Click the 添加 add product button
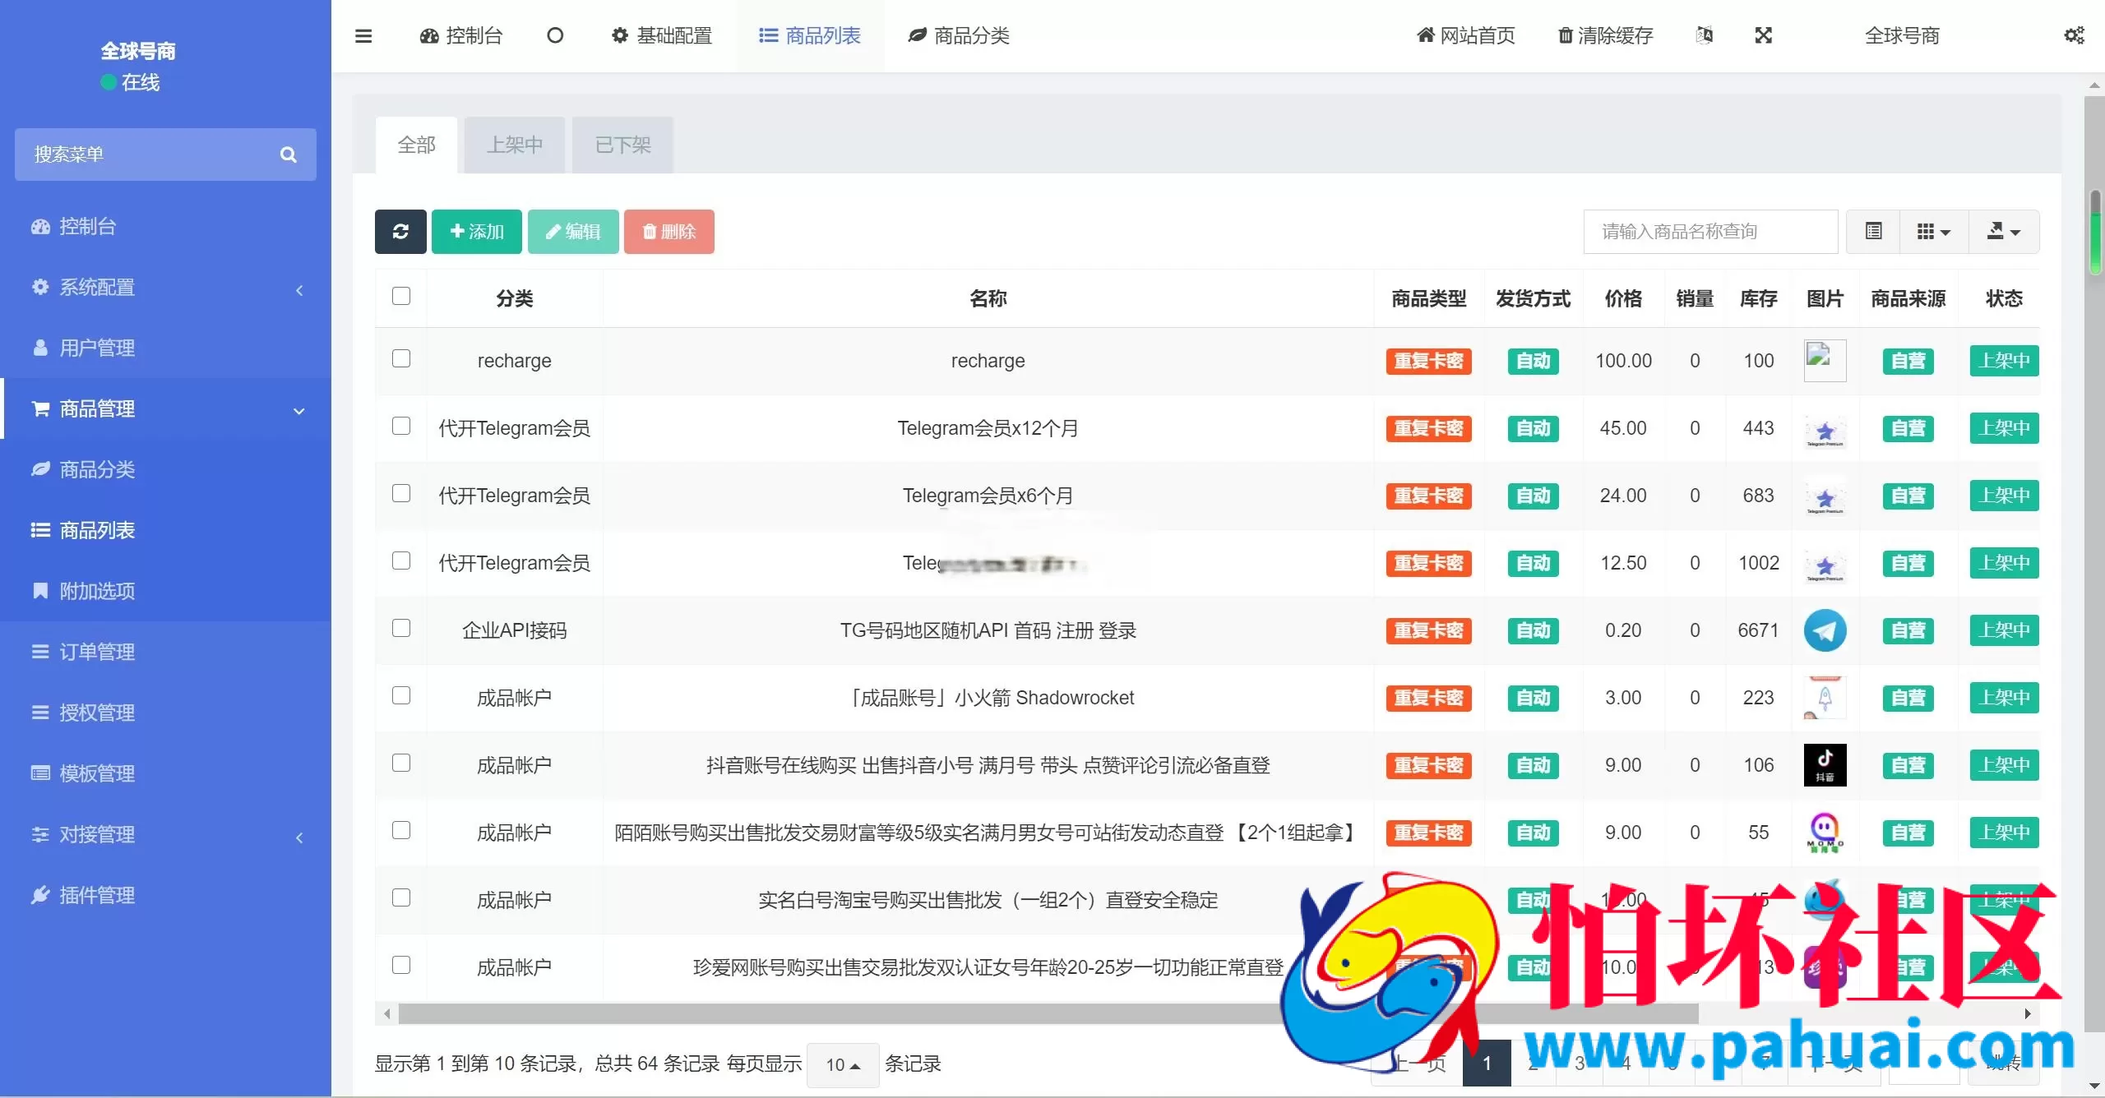The image size is (2105, 1098). (x=476, y=231)
